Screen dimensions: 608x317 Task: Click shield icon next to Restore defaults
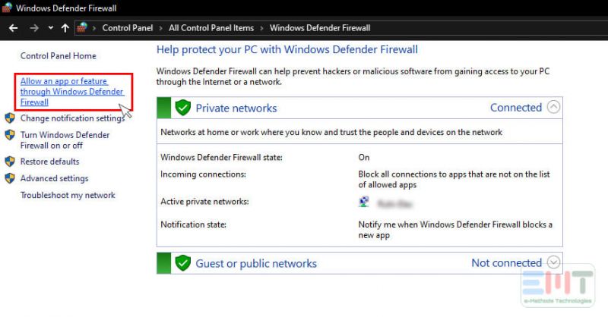tap(10, 162)
